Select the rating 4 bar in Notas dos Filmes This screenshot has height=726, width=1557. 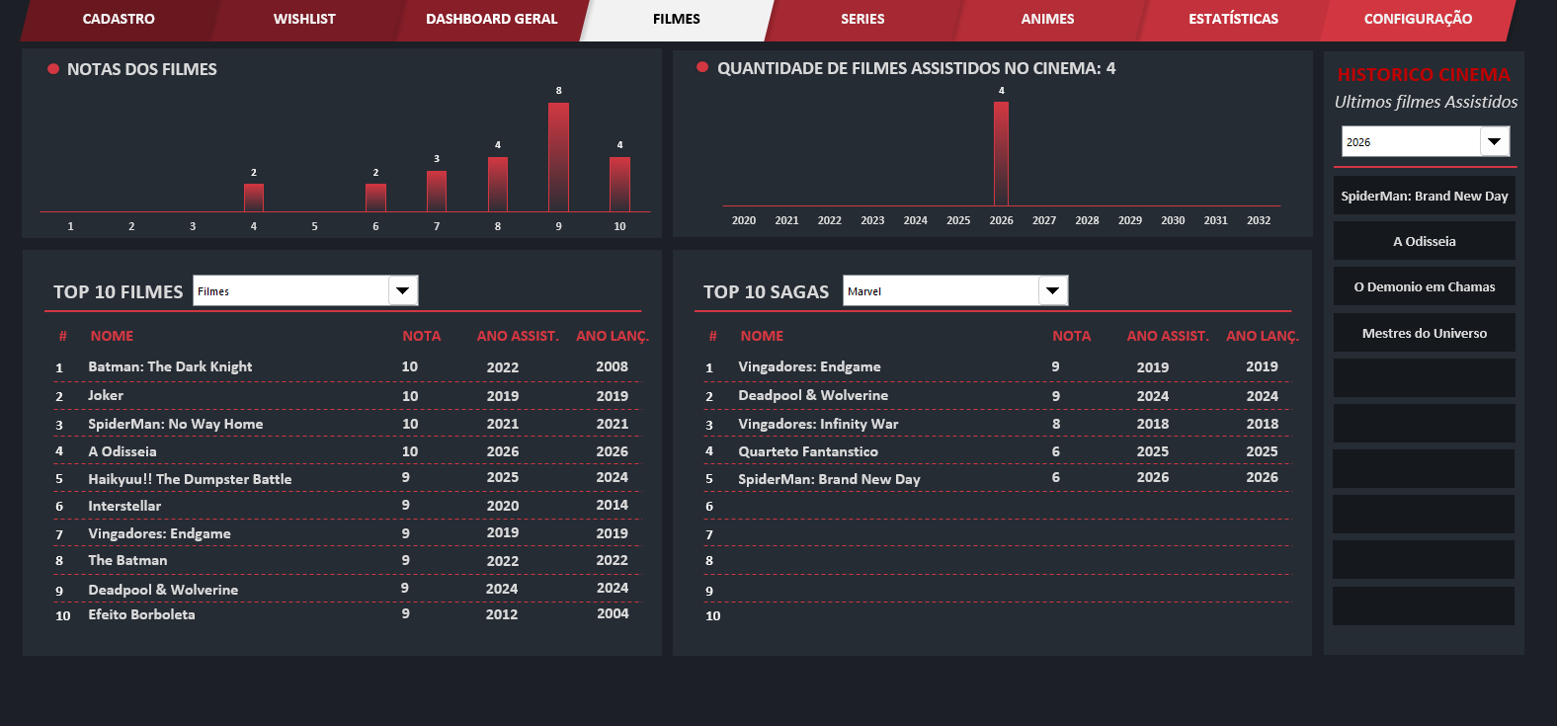tap(254, 198)
